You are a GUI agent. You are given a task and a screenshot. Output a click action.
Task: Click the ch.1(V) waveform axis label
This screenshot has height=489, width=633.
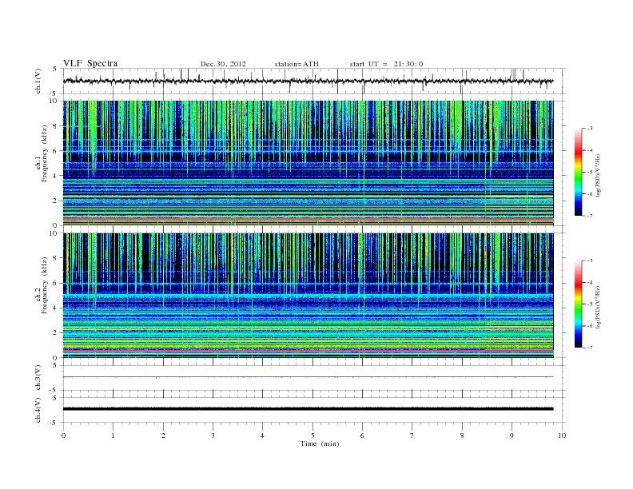tap(38, 81)
